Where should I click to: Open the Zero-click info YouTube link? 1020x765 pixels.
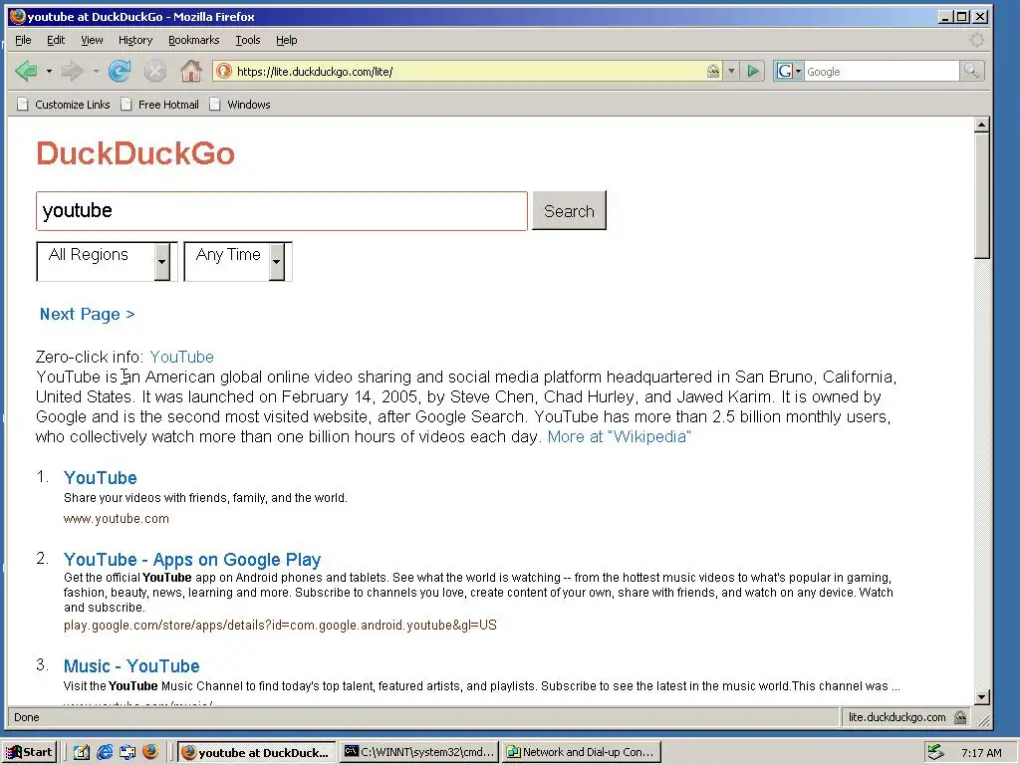pos(181,358)
